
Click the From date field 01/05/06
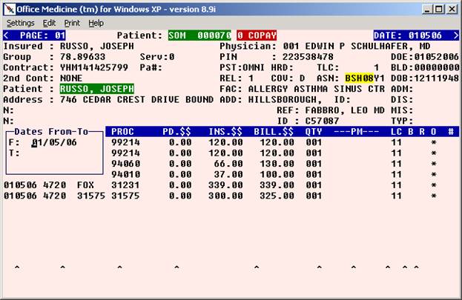(x=53, y=142)
